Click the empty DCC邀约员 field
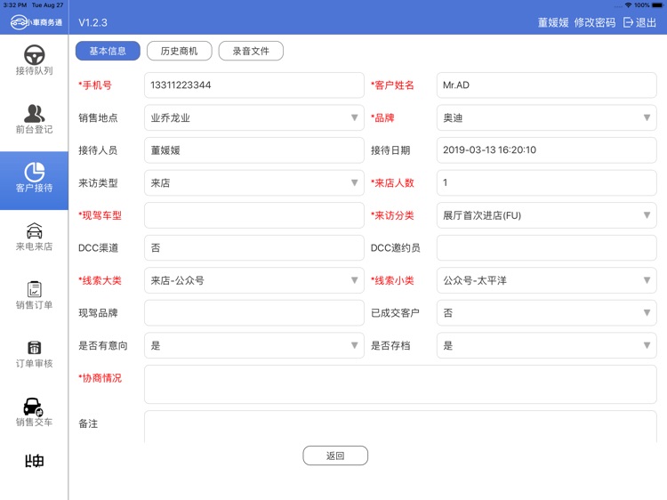 pos(547,247)
